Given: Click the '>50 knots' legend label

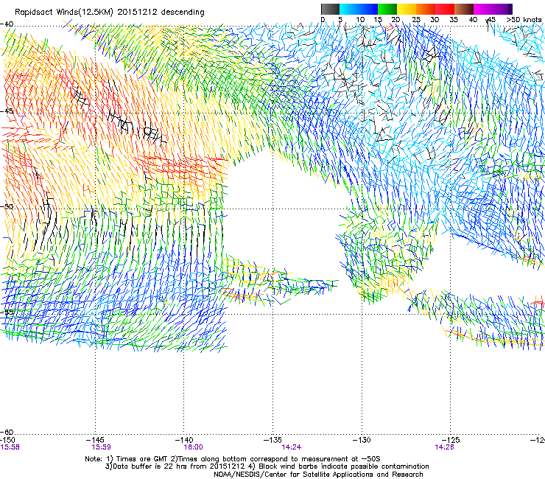Looking at the screenshot, I should [524, 19].
